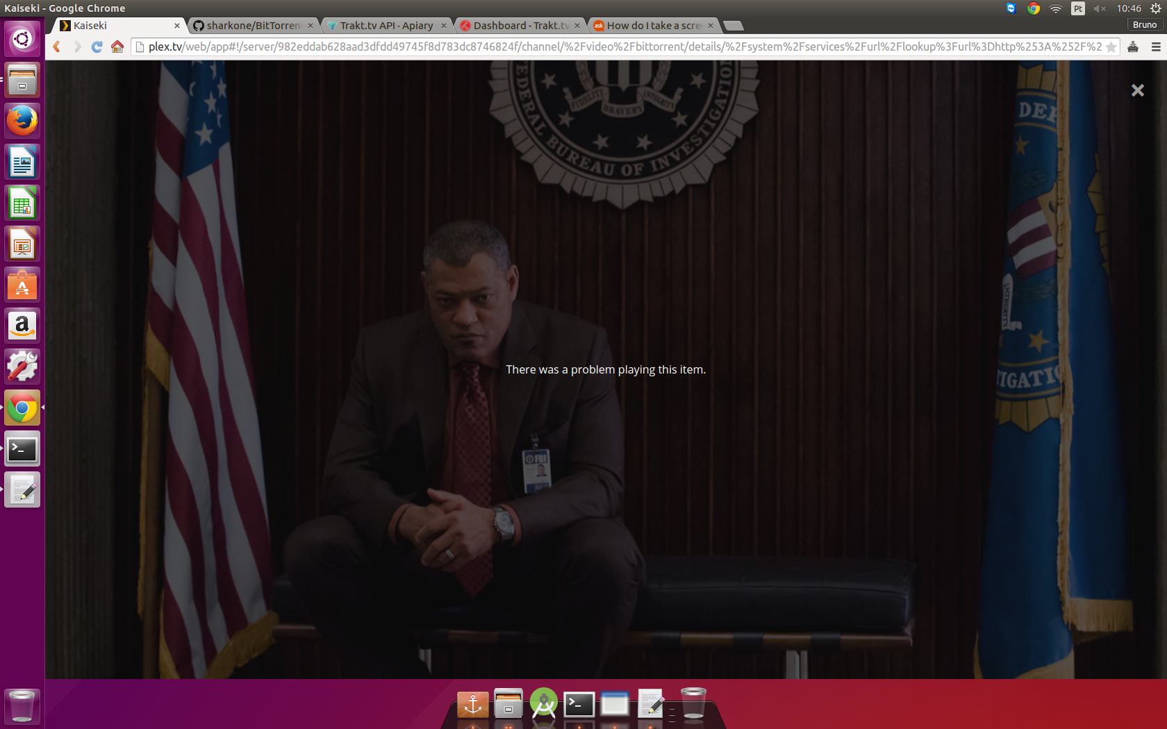Open System Settings from launcher

point(22,367)
